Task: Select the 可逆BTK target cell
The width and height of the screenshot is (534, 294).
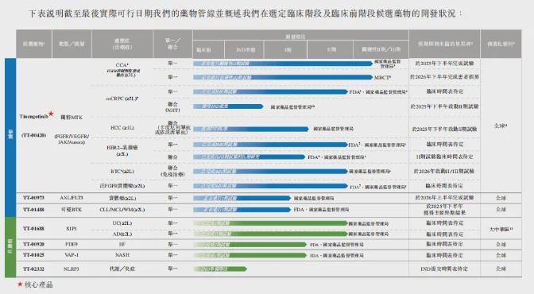Action: (x=72, y=210)
